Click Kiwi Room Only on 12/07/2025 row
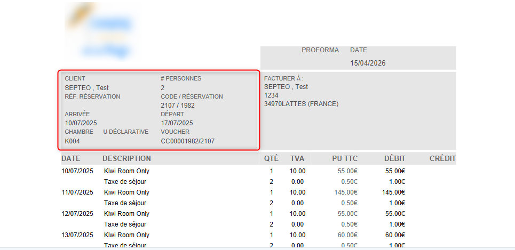This screenshot has height=250, width=515. (126, 214)
